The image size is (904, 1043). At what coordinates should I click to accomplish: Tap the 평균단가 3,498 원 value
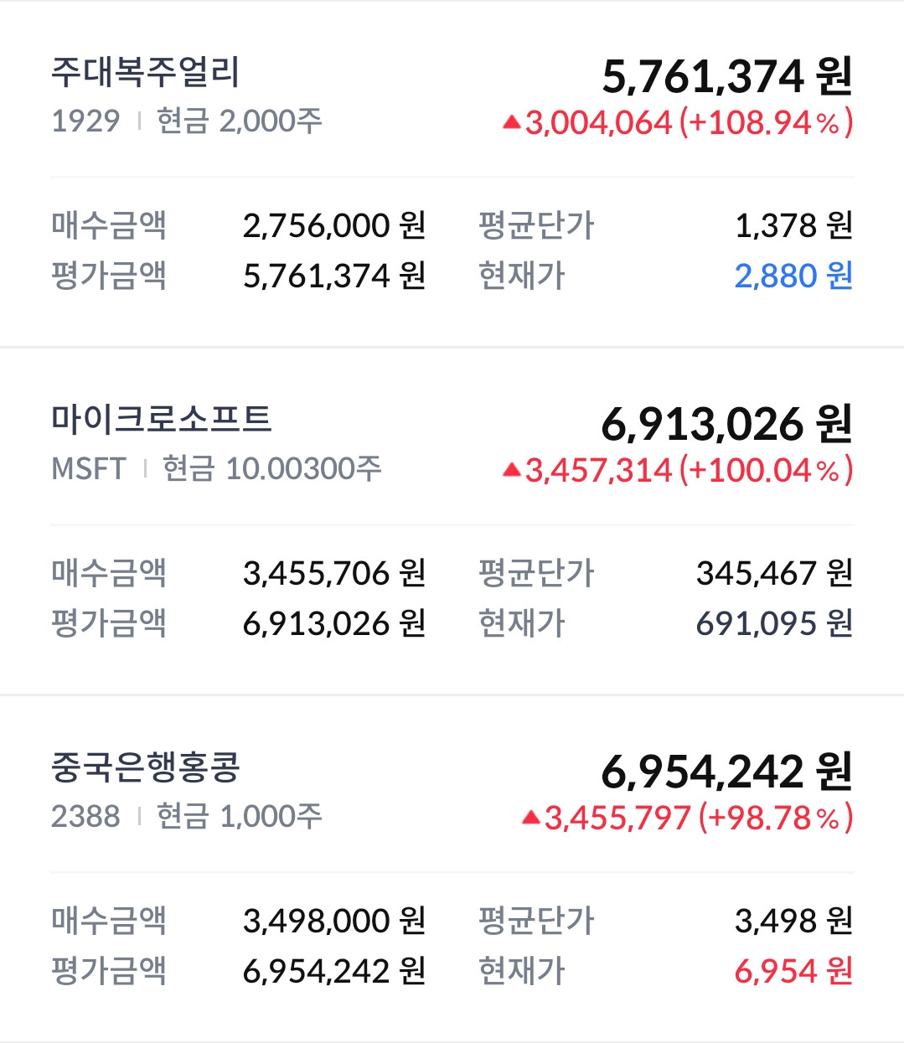(x=793, y=921)
